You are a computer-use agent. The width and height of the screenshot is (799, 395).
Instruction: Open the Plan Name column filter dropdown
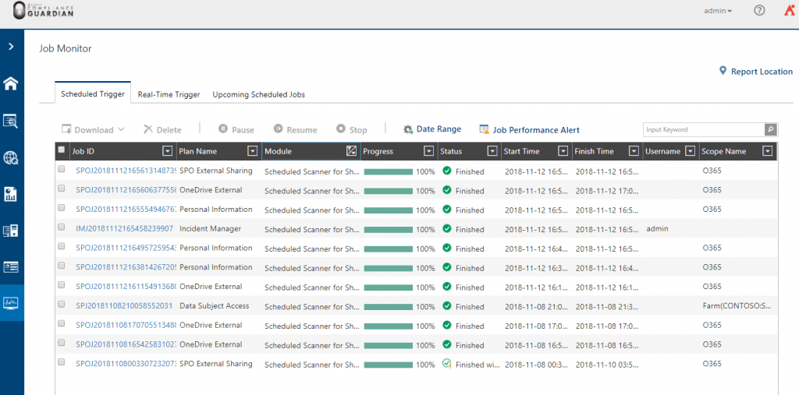pos(252,151)
